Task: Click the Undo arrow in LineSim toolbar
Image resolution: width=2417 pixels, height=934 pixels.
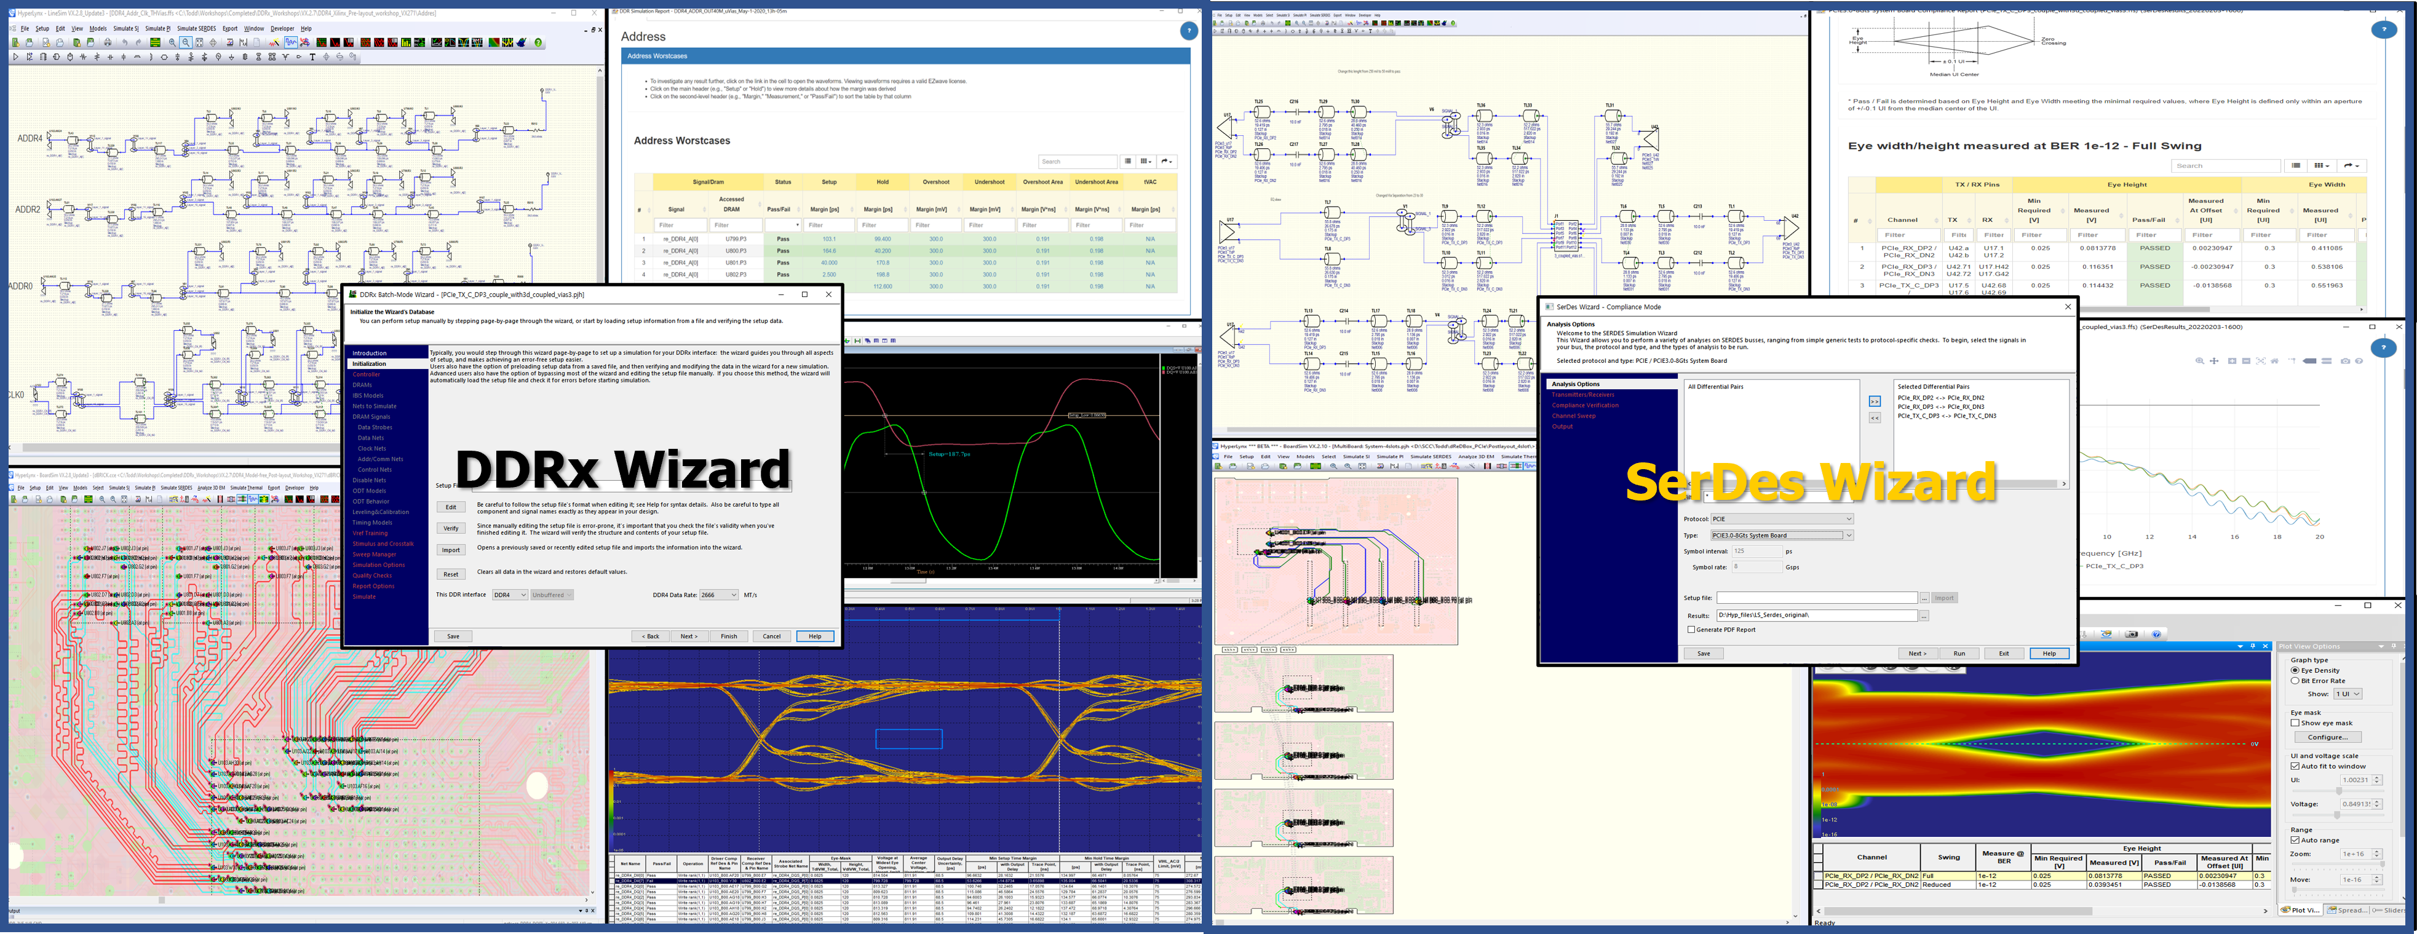Action: [x=125, y=43]
